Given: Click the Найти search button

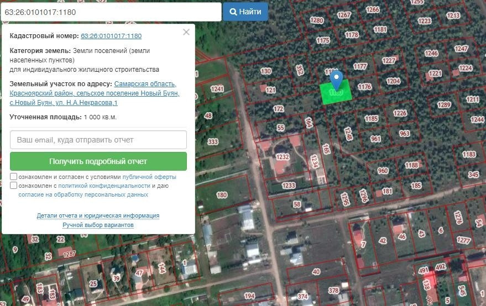Looking at the screenshot, I should tap(245, 12).
